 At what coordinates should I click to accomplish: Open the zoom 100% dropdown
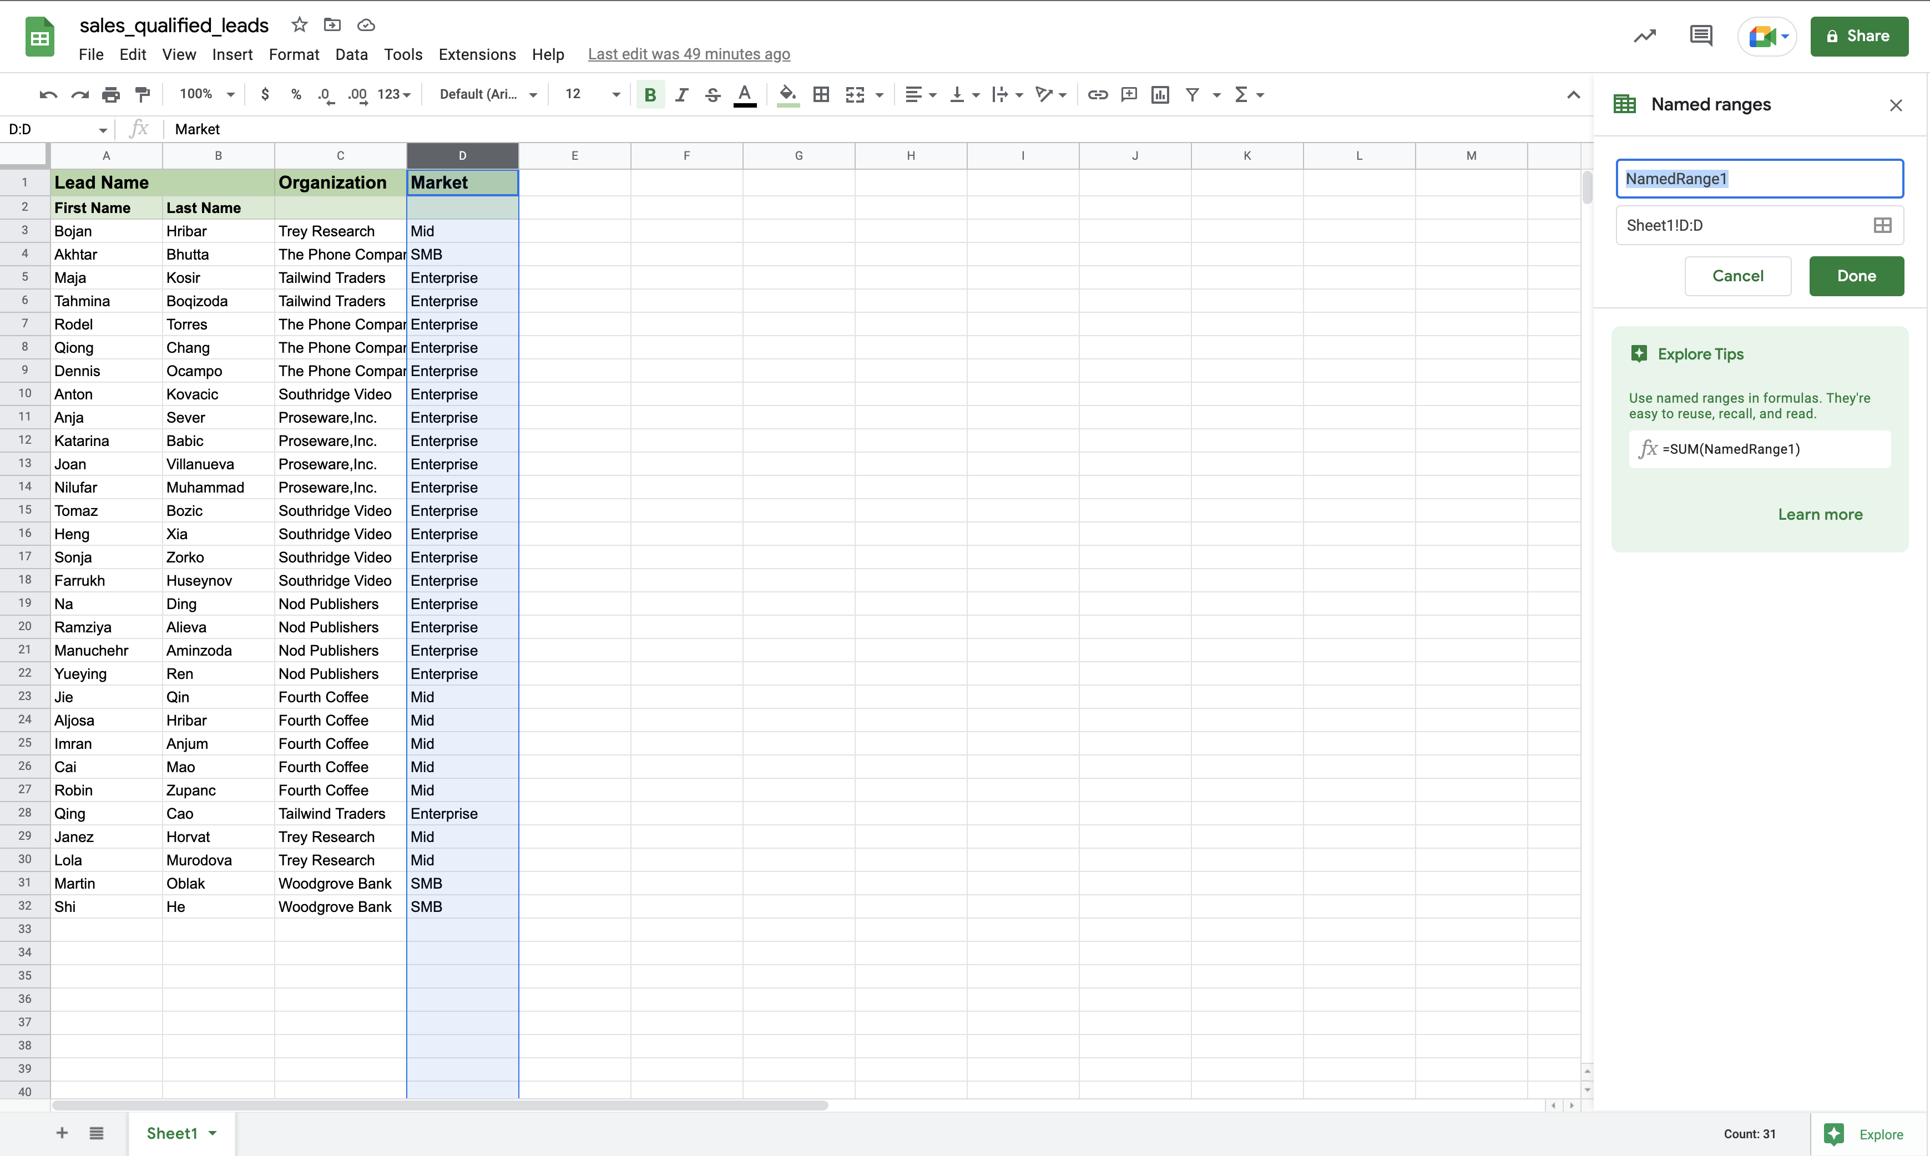[x=206, y=94]
